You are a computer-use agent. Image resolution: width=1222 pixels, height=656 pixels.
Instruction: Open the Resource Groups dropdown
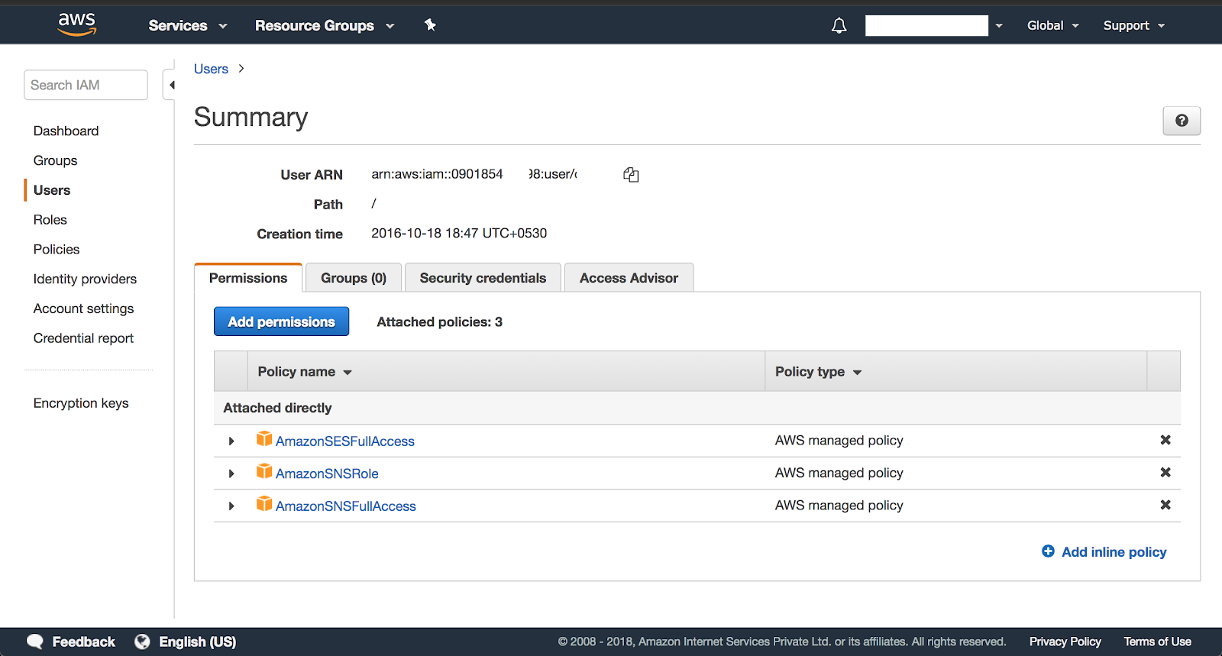(325, 26)
